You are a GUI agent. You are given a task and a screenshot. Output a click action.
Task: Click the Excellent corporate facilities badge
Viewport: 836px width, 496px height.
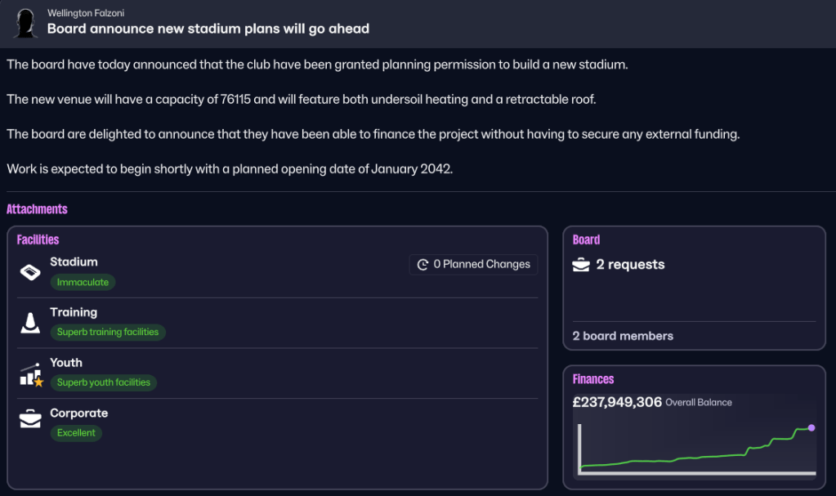click(76, 432)
